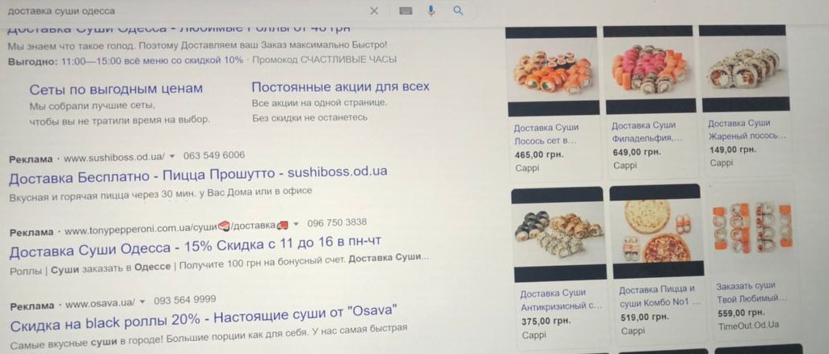Open Скидка на black роллы 20% ad
This screenshot has width=829, height=354.
[x=204, y=317]
